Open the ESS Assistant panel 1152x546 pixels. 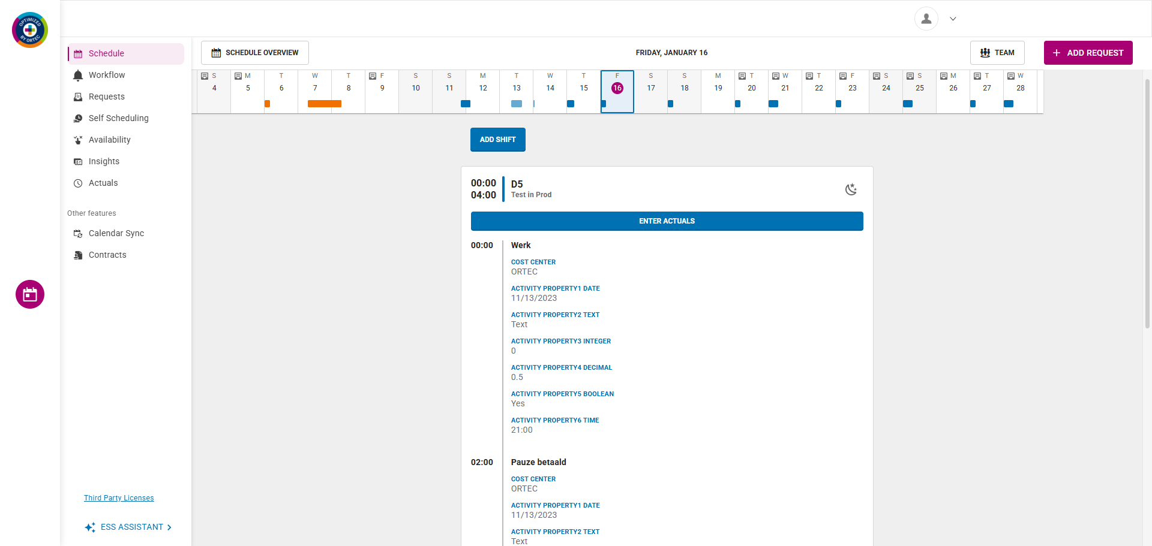[x=128, y=527]
